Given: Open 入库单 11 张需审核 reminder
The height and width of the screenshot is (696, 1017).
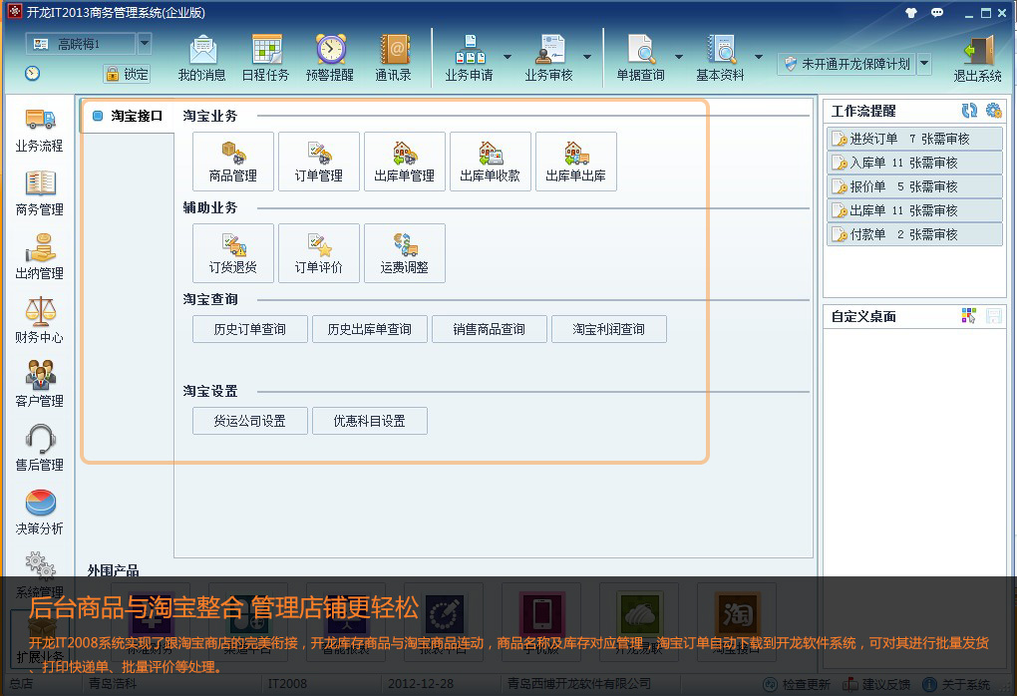Looking at the screenshot, I should click(915, 163).
